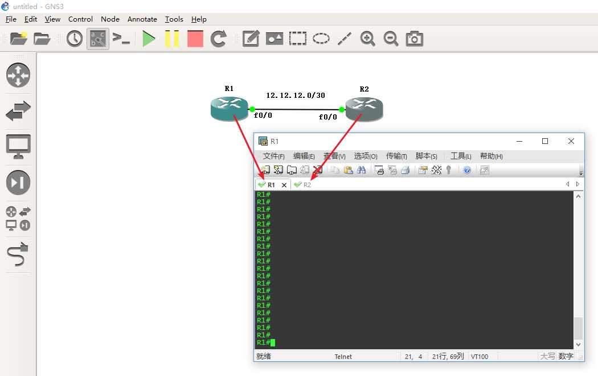Open GNS3 Control menu
This screenshot has height=376, width=598.
tap(80, 19)
